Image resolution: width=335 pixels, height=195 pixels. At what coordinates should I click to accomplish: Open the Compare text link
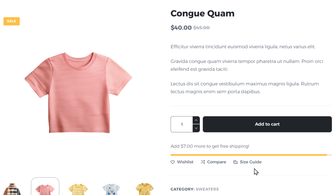(216, 162)
